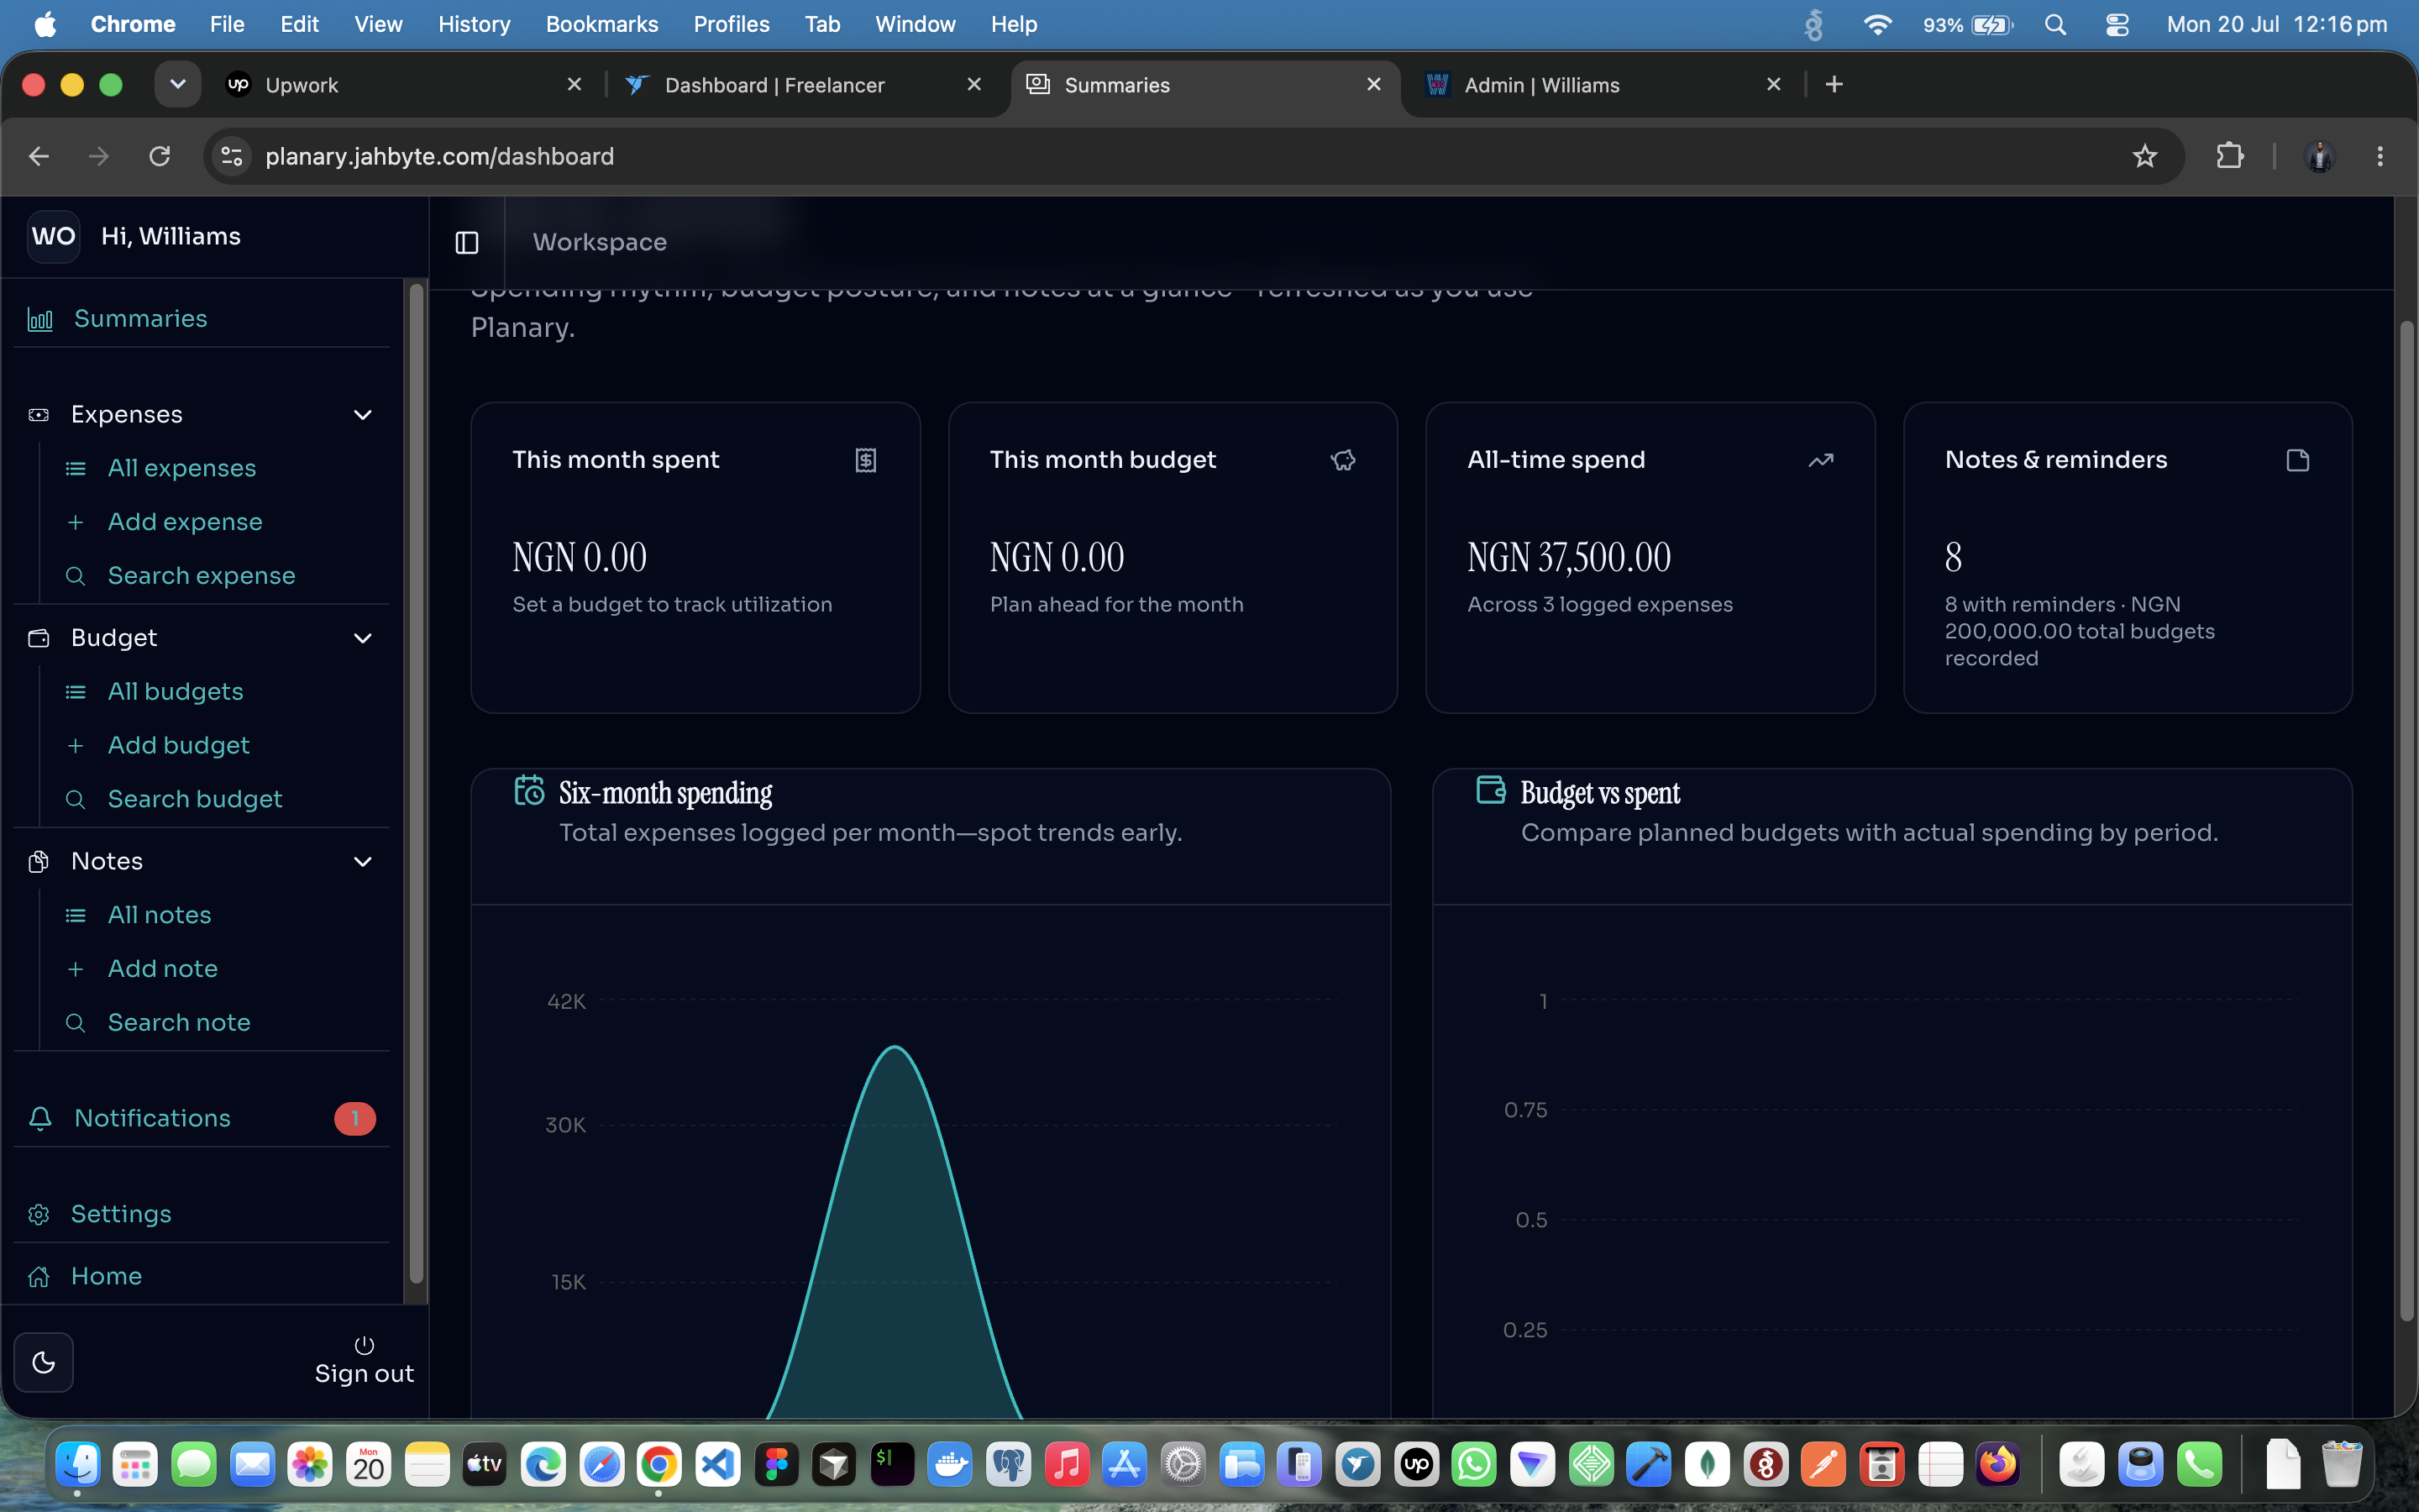Click the red notification count badge
Screen dimensions: 2419x1512
click(354, 1118)
